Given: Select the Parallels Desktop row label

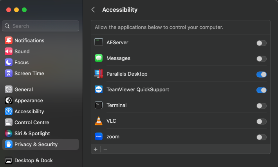Looking at the screenshot, I should tap(127, 74).
